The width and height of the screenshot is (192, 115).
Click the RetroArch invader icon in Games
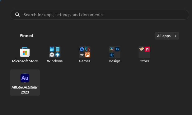point(82,55)
